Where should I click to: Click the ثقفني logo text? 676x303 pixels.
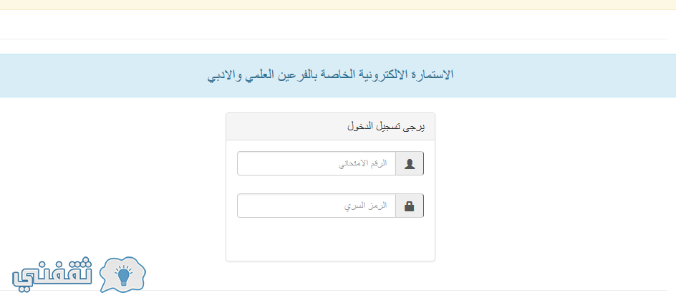click(x=52, y=275)
